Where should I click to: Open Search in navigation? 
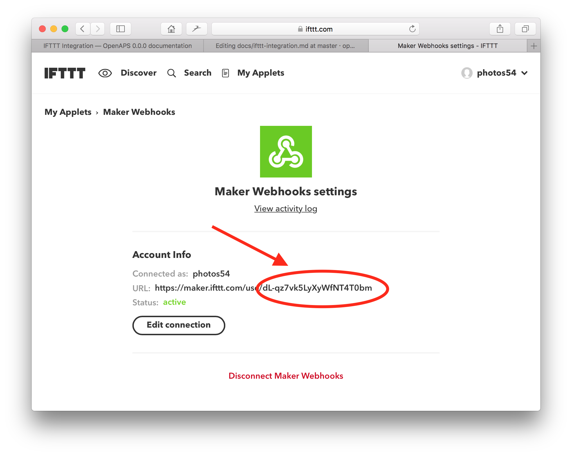[x=198, y=73]
